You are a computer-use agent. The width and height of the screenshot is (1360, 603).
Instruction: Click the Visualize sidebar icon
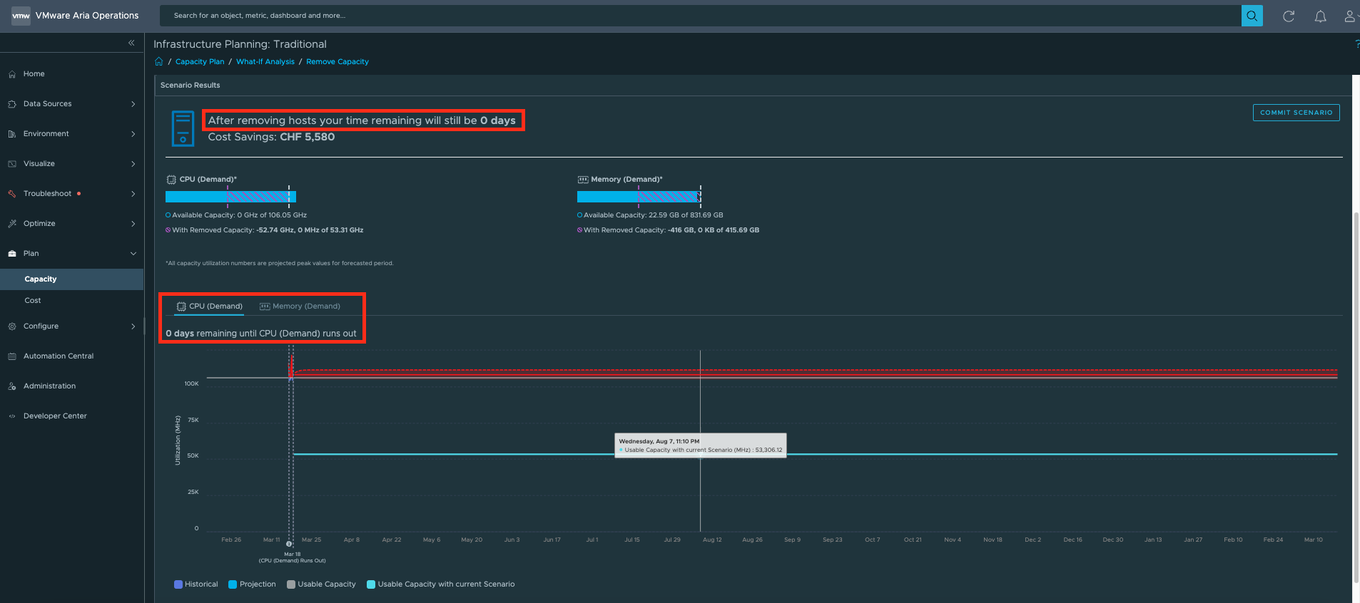[x=12, y=164]
